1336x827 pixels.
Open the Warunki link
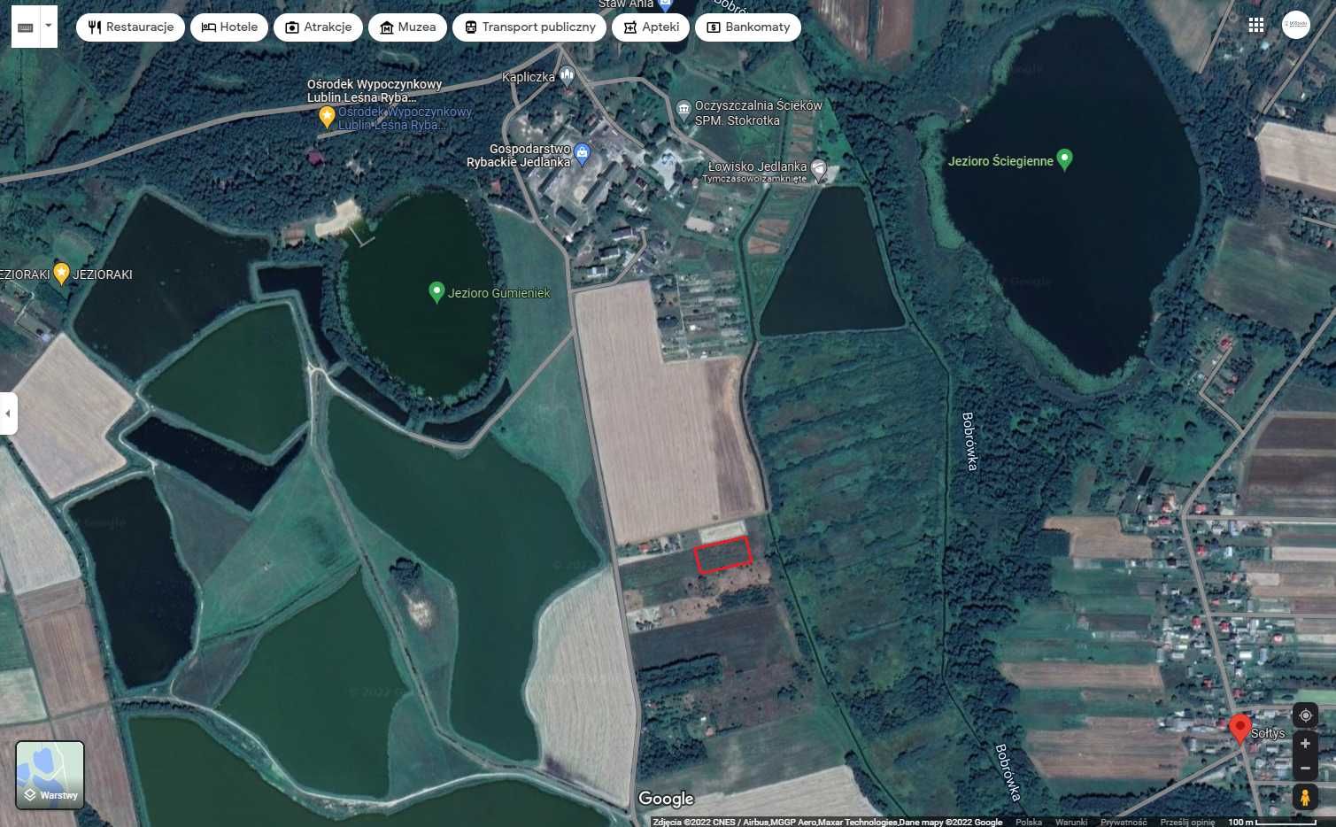click(1071, 822)
